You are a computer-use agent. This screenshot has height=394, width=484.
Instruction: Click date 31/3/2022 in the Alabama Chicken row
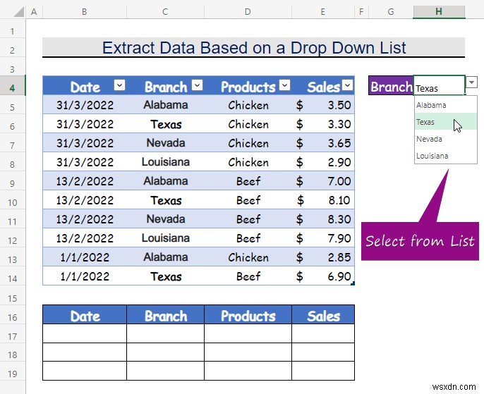point(85,105)
